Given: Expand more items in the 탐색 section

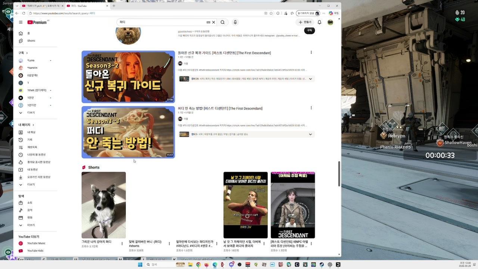Looking at the screenshot, I should (x=35, y=225).
